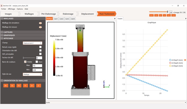Go to the Maillages workflow step
Viewport: 187px width, 109px height.
click(29, 14)
